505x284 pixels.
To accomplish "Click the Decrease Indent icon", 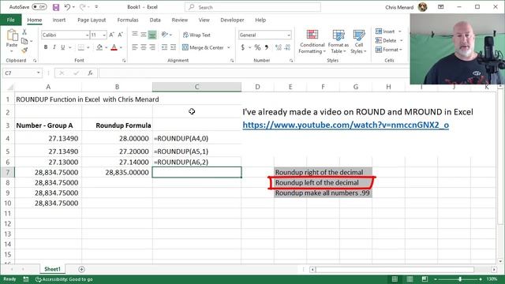I will pos(165,47).
